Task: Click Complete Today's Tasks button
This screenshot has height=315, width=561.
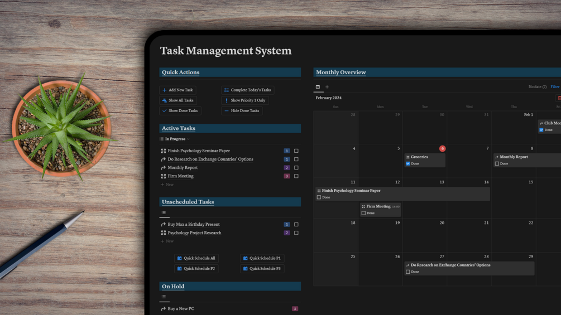Action: coord(248,90)
